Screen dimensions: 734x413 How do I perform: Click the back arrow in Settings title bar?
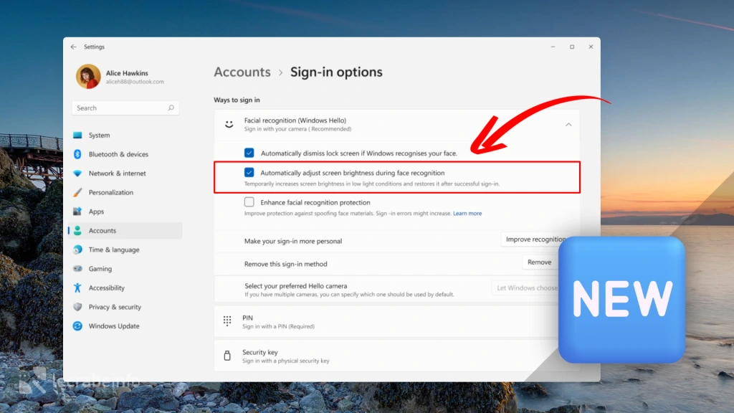coord(74,47)
